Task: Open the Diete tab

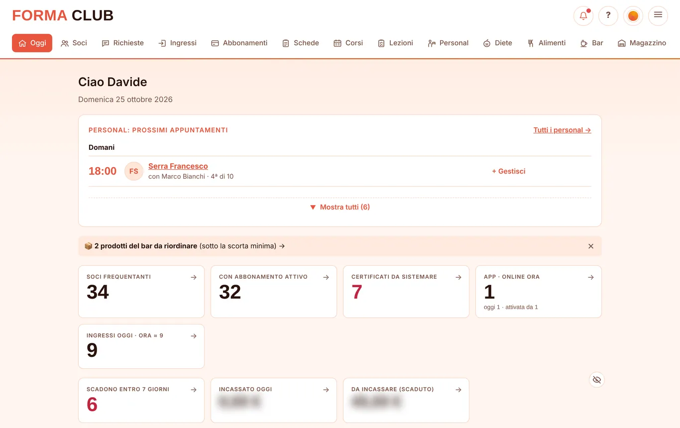Action: (x=497, y=43)
